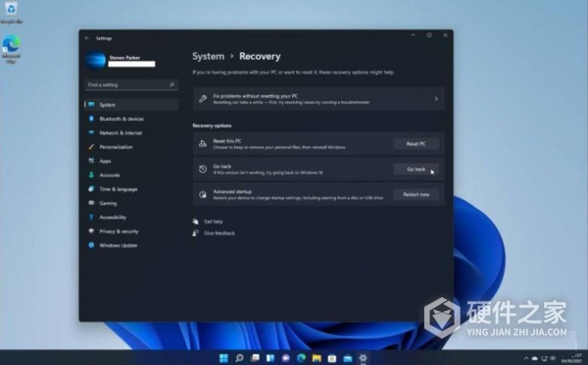Open Privacy & security settings
This screenshot has height=365, width=588.
coord(131,232)
